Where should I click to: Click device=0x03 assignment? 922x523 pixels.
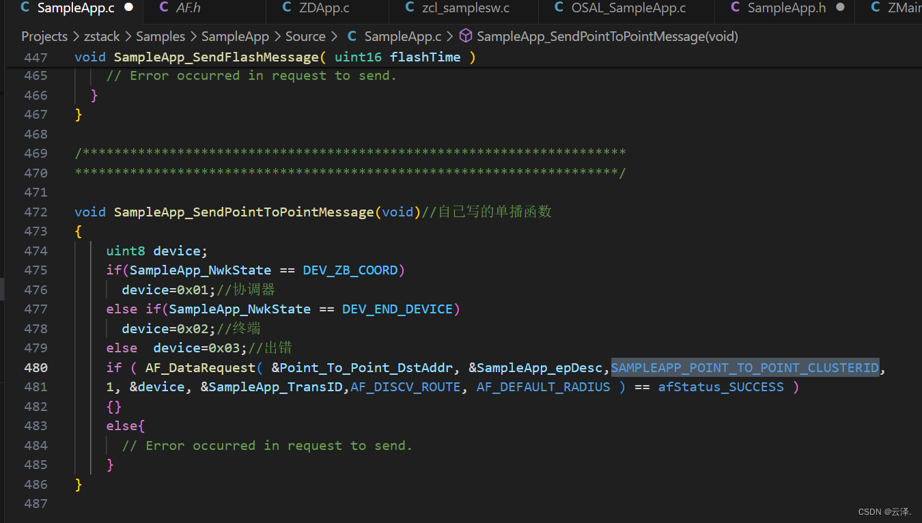click(x=201, y=348)
